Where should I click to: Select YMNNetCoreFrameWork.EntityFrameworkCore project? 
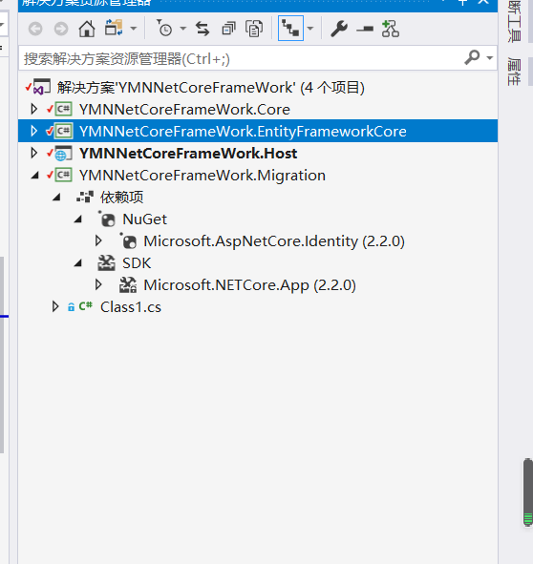[243, 132]
